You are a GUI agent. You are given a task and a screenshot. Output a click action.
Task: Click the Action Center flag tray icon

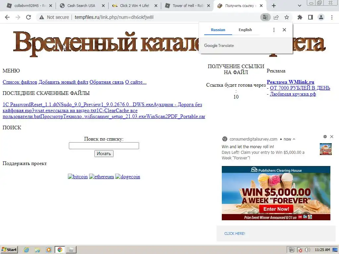pos(299,250)
